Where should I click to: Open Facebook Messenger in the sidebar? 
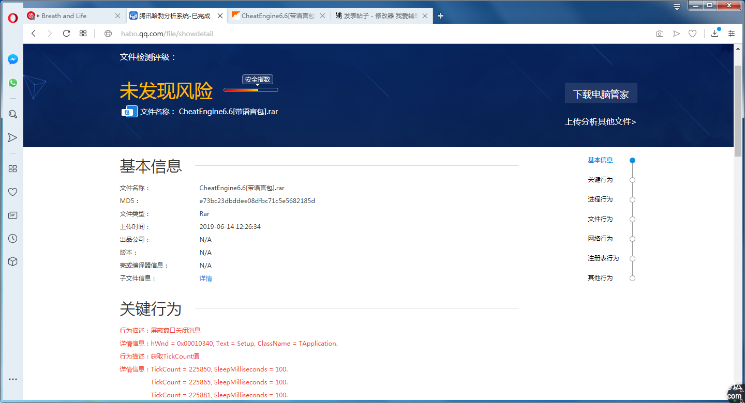pos(13,59)
